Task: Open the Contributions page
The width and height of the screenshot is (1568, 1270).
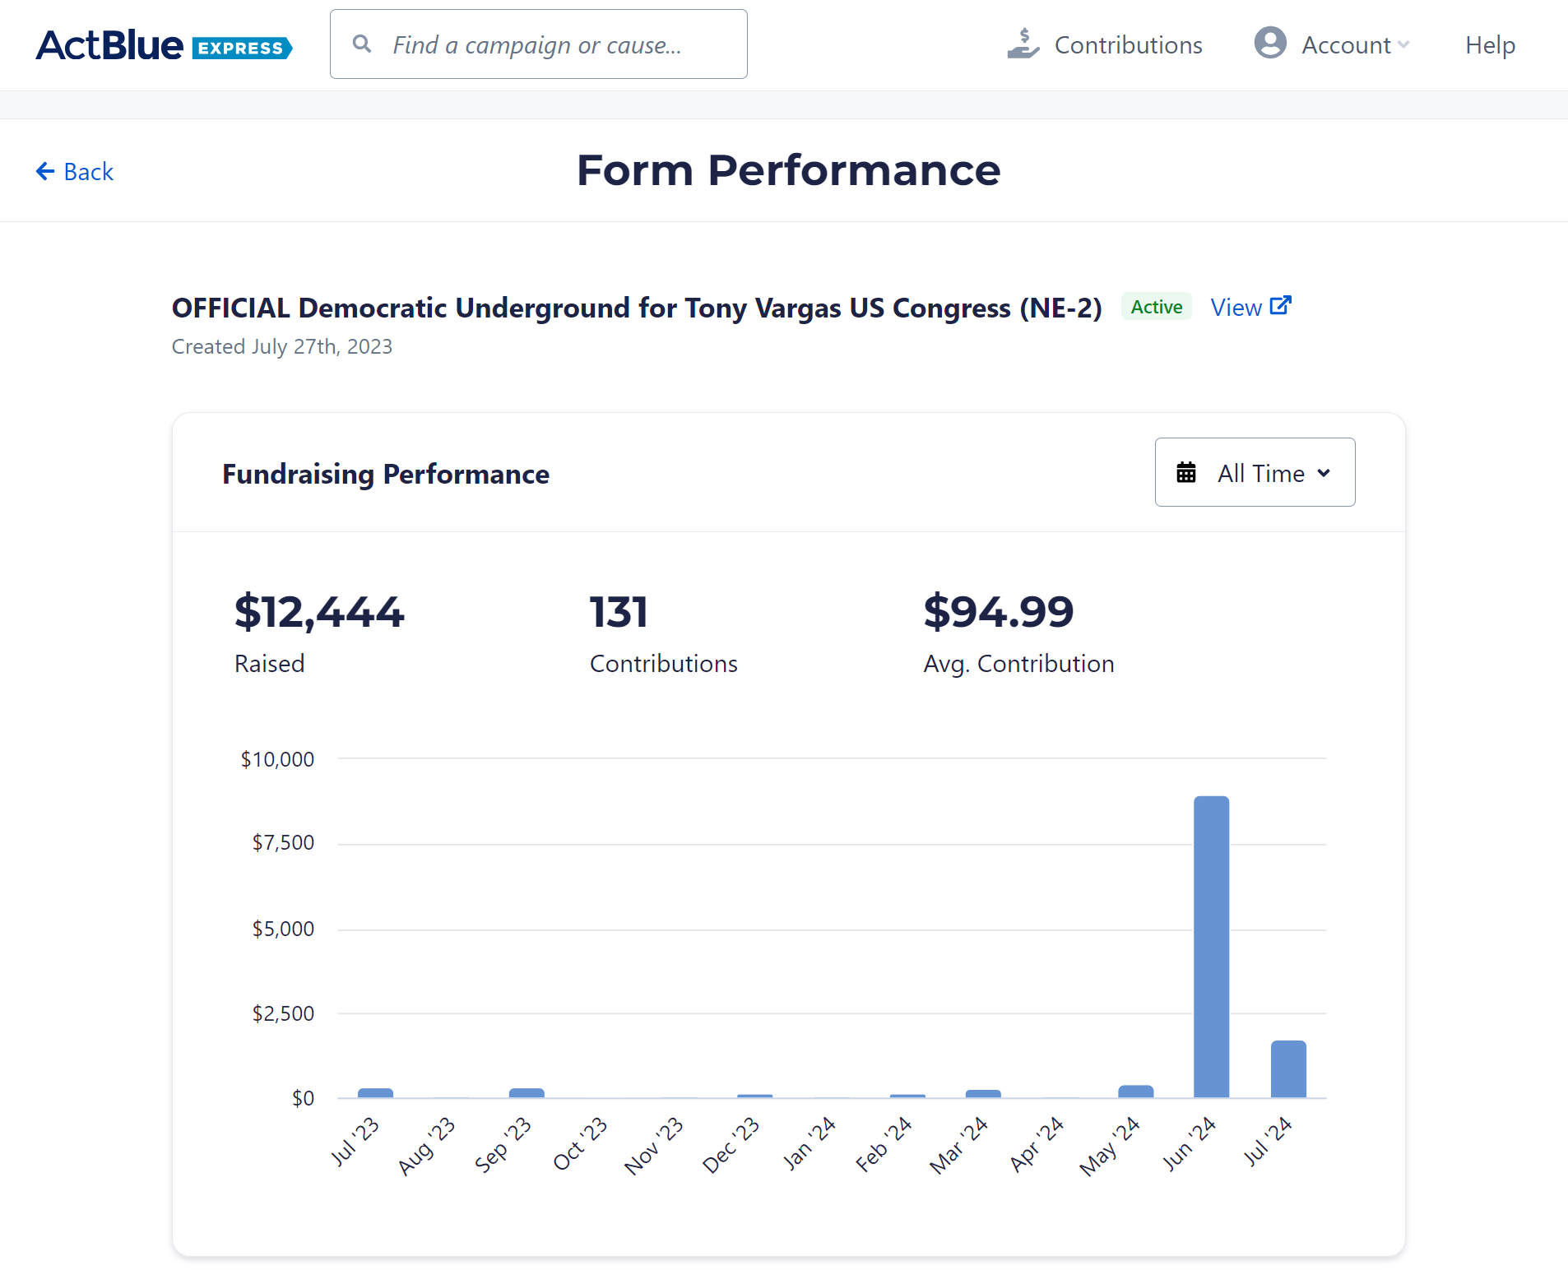Action: tap(1128, 45)
